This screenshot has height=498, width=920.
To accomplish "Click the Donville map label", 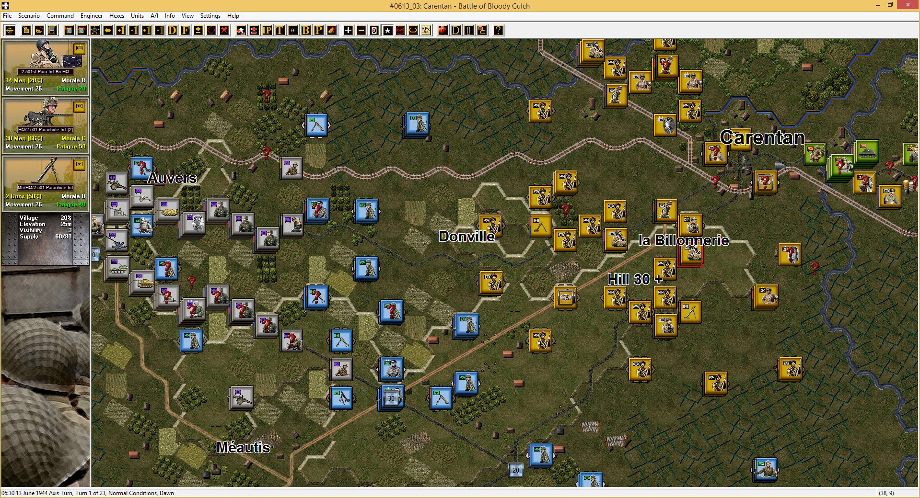I will [x=467, y=237].
